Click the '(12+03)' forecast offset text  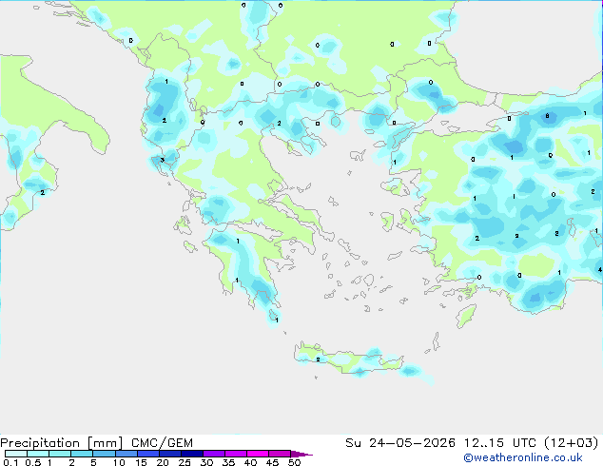pyautogui.click(x=572, y=443)
